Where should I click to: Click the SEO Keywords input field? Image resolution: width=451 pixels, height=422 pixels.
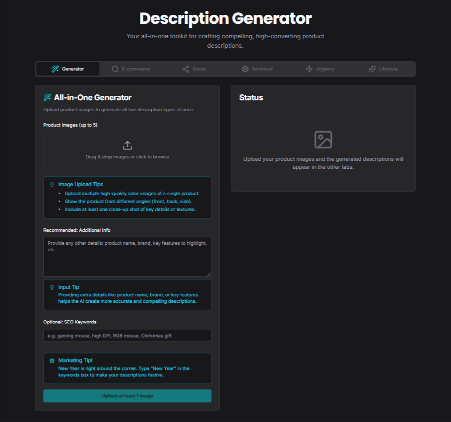127,335
